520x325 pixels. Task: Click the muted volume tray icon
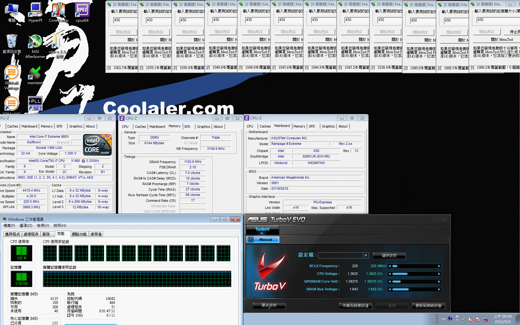pos(470,319)
